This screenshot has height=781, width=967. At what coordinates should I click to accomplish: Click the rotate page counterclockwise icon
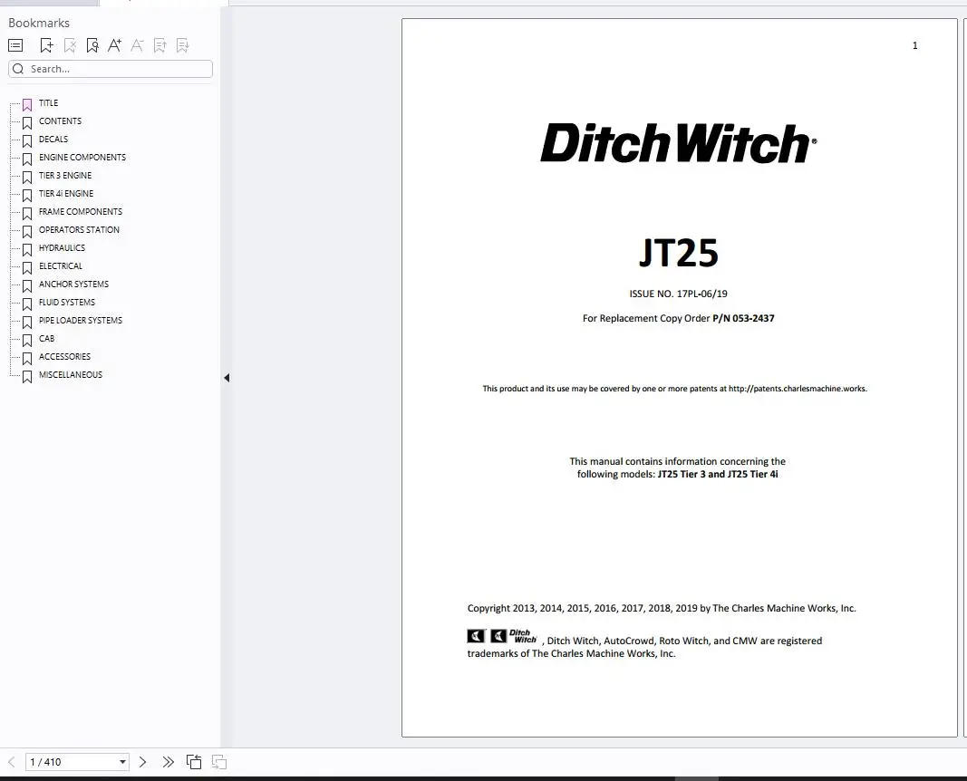pyautogui.click(x=194, y=762)
